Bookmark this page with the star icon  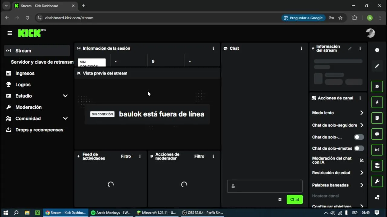coord(340,18)
